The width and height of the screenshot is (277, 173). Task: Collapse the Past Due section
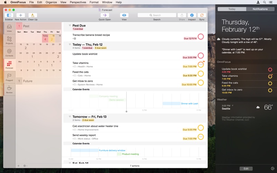[x=70, y=25]
